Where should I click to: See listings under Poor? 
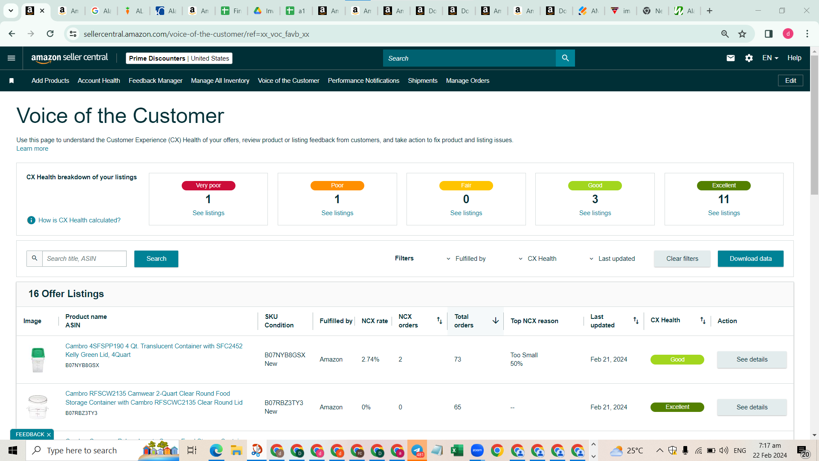tap(337, 213)
